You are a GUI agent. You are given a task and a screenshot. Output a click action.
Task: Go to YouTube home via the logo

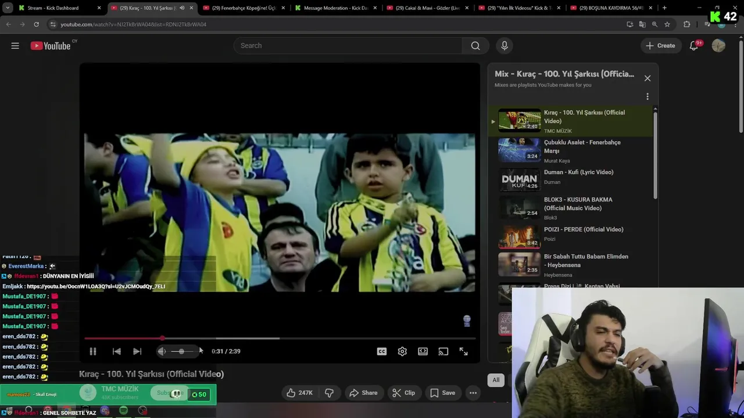coord(50,46)
